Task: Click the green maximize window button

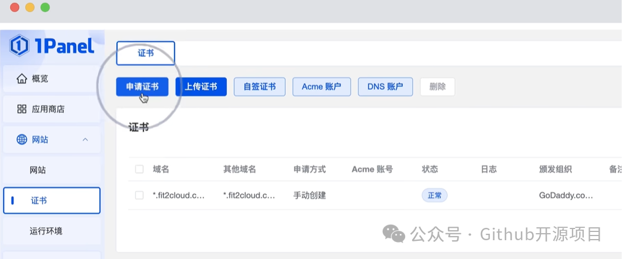Action: [45, 7]
